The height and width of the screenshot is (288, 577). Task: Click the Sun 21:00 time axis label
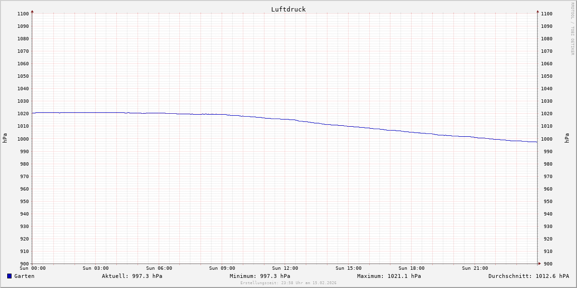click(475, 268)
